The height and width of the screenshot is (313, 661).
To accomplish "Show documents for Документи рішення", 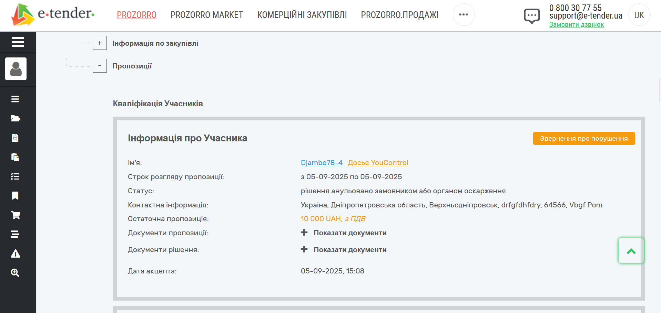I will (349, 250).
